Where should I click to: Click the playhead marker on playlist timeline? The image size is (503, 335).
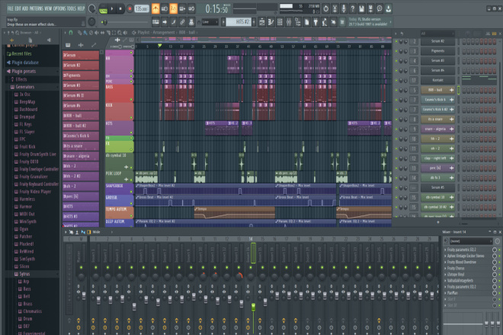(x=159, y=46)
